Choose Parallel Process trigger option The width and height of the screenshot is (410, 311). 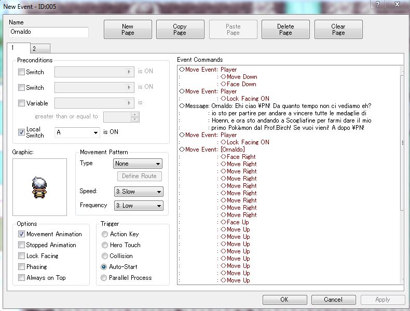105,278
